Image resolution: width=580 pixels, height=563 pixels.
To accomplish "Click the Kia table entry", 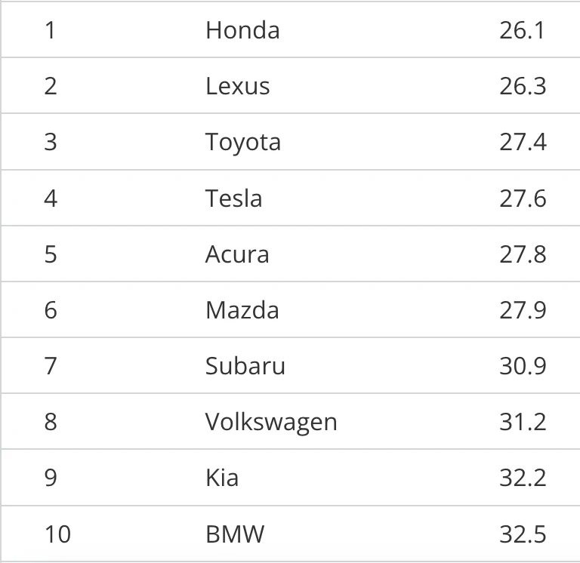I will [221, 478].
